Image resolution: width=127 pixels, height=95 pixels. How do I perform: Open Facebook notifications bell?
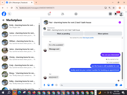click(116, 14)
